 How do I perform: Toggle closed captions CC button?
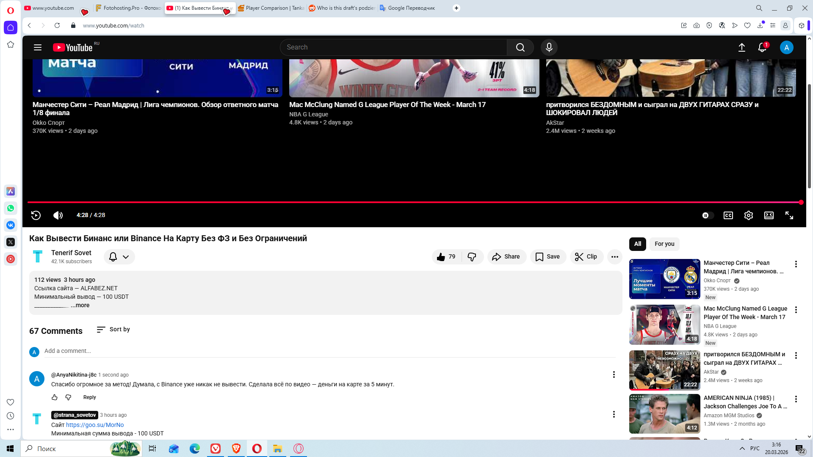(728, 215)
